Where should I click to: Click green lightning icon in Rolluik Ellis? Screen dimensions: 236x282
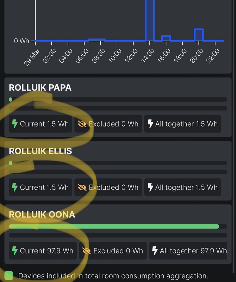point(15,187)
